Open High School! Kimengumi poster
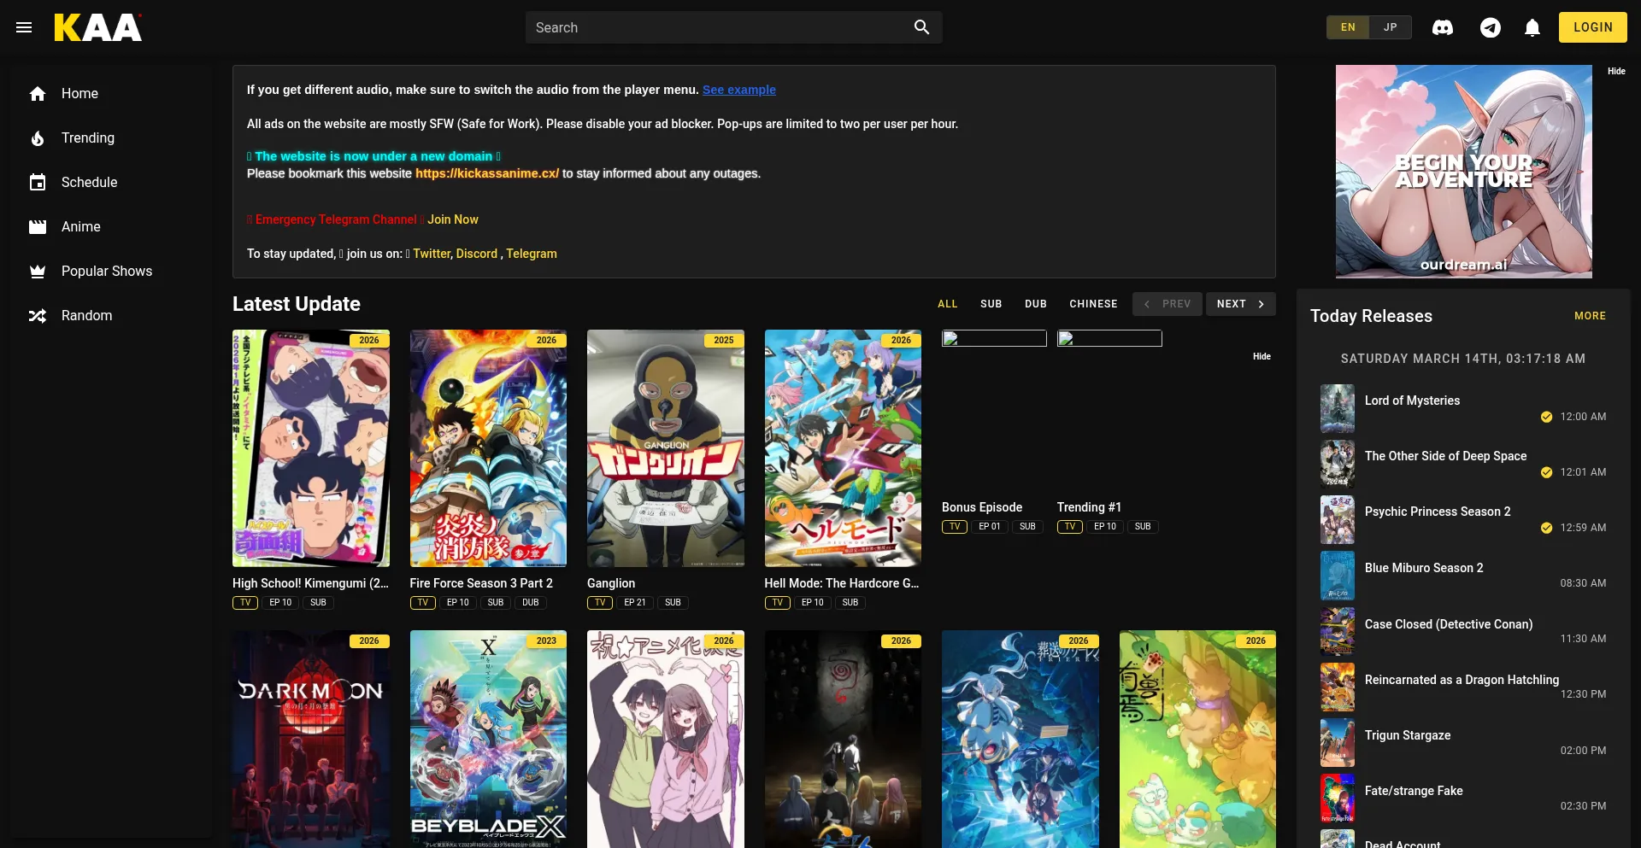 pyautogui.click(x=311, y=448)
